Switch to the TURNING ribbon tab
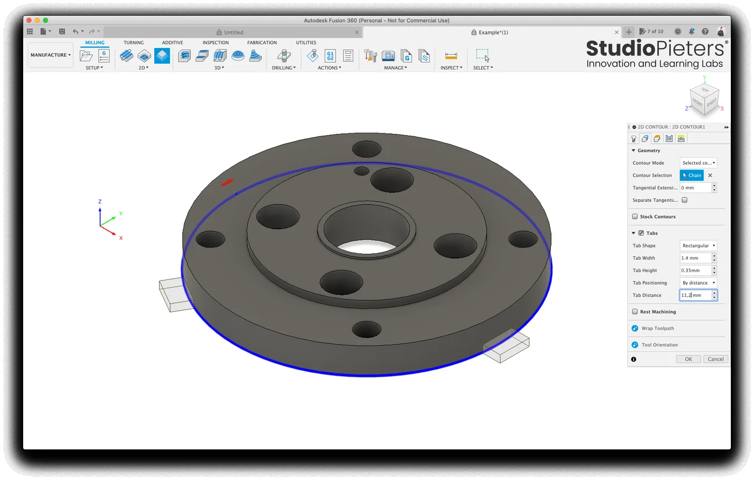 [x=133, y=42]
